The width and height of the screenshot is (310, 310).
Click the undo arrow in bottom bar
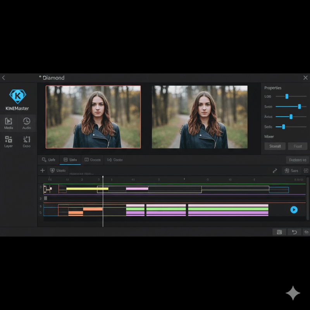pos(294,232)
